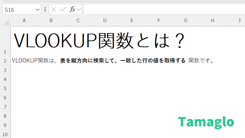Select column A header
This screenshot has height=138, width=245.
click(24, 21)
